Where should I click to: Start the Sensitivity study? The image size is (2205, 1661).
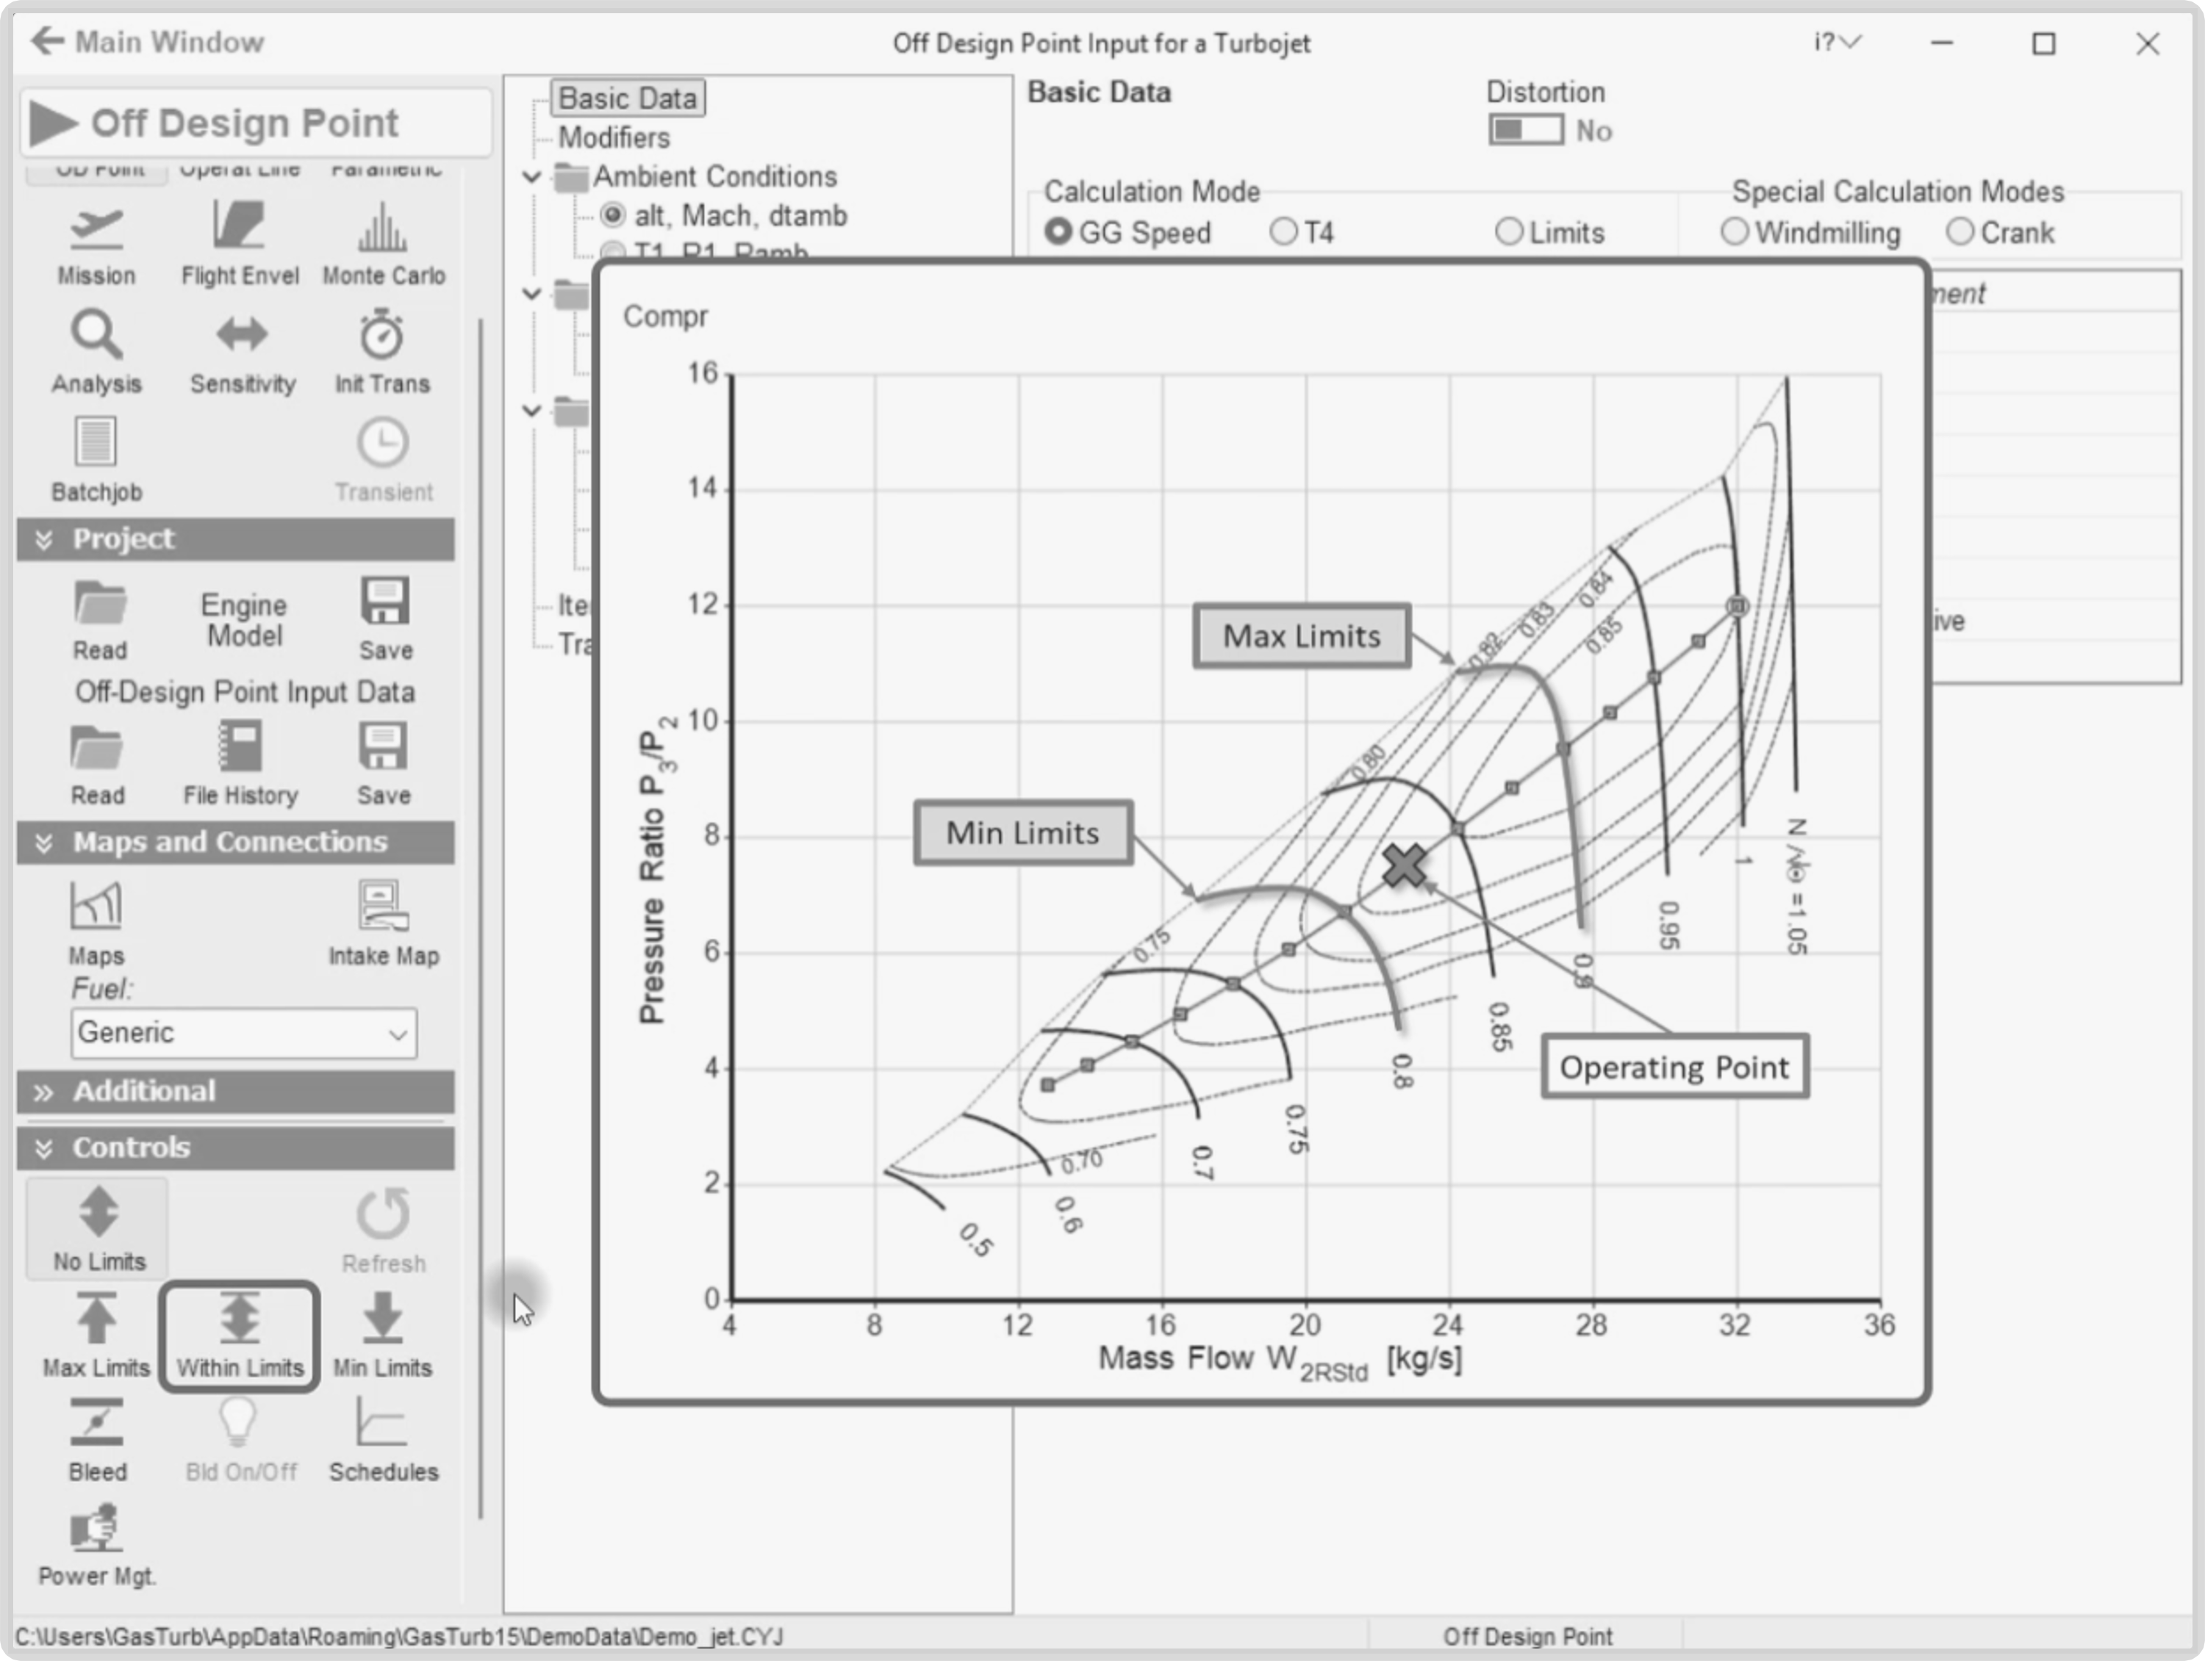point(243,352)
